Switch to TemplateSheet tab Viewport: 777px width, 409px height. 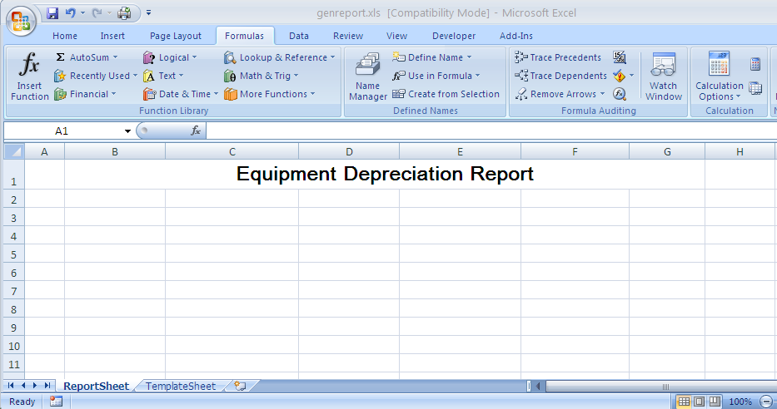point(181,387)
